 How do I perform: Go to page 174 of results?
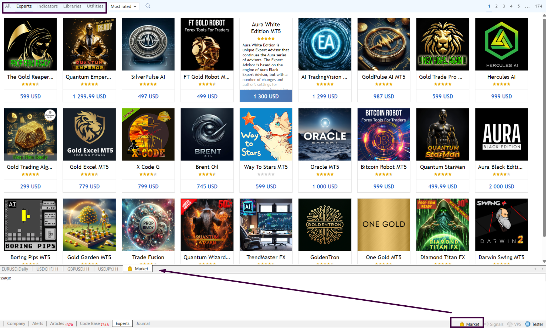pos(538,6)
